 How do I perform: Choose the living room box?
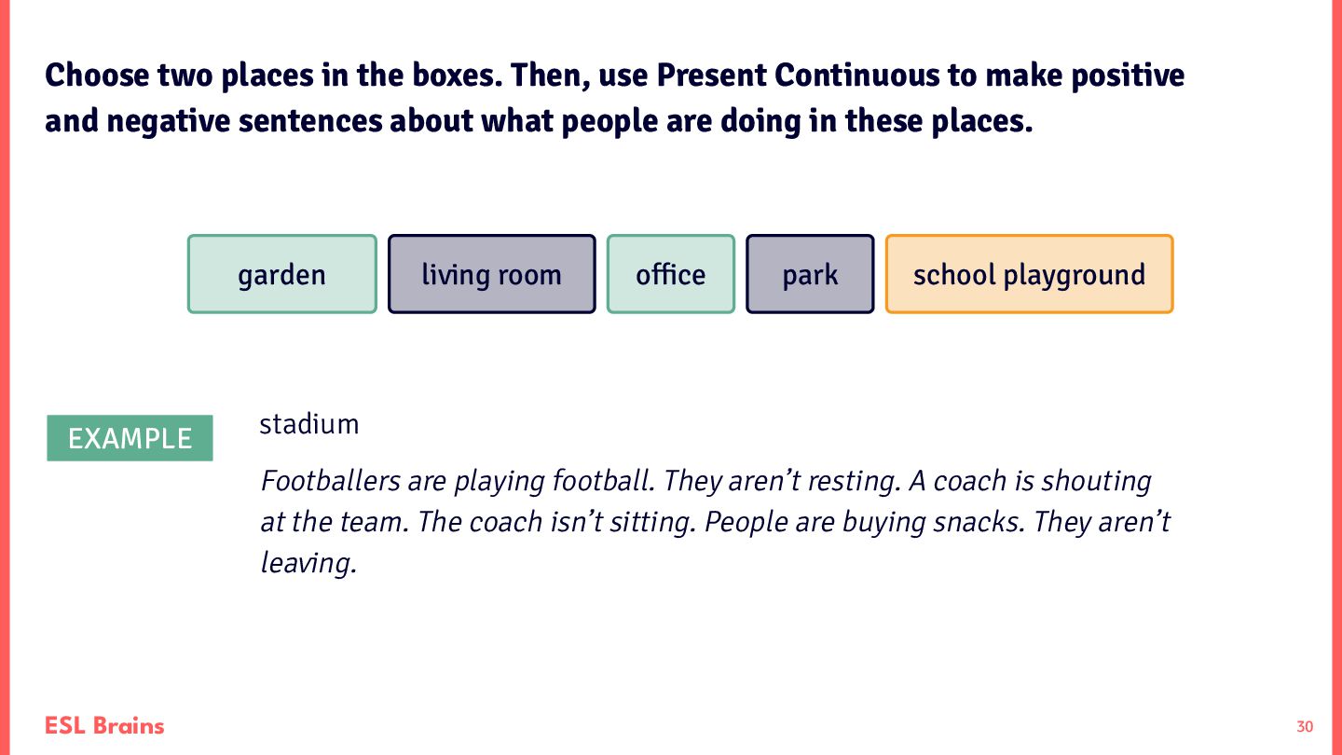tap(492, 274)
